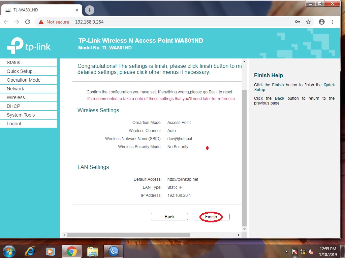Viewport: 345px width, 258px height.
Task: Click the Back button
Action: [169, 217]
